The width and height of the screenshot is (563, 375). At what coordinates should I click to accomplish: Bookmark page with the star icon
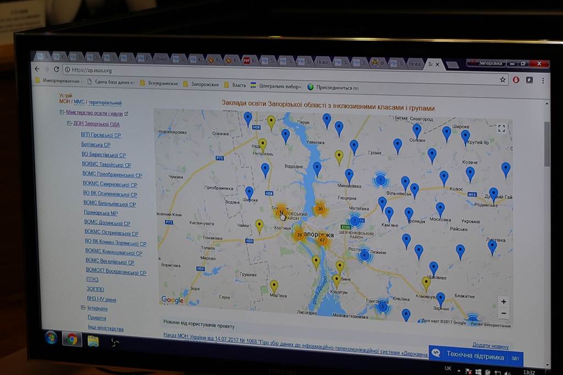pyautogui.click(x=503, y=80)
